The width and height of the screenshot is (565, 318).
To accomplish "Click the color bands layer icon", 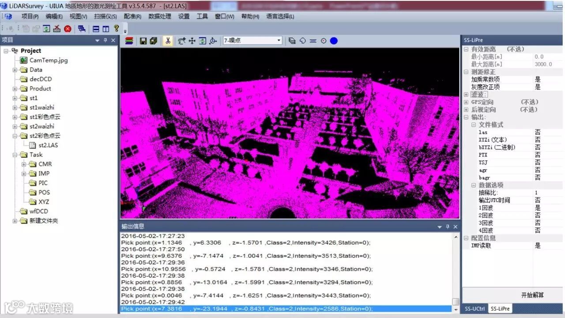I will pyautogui.click(x=129, y=41).
